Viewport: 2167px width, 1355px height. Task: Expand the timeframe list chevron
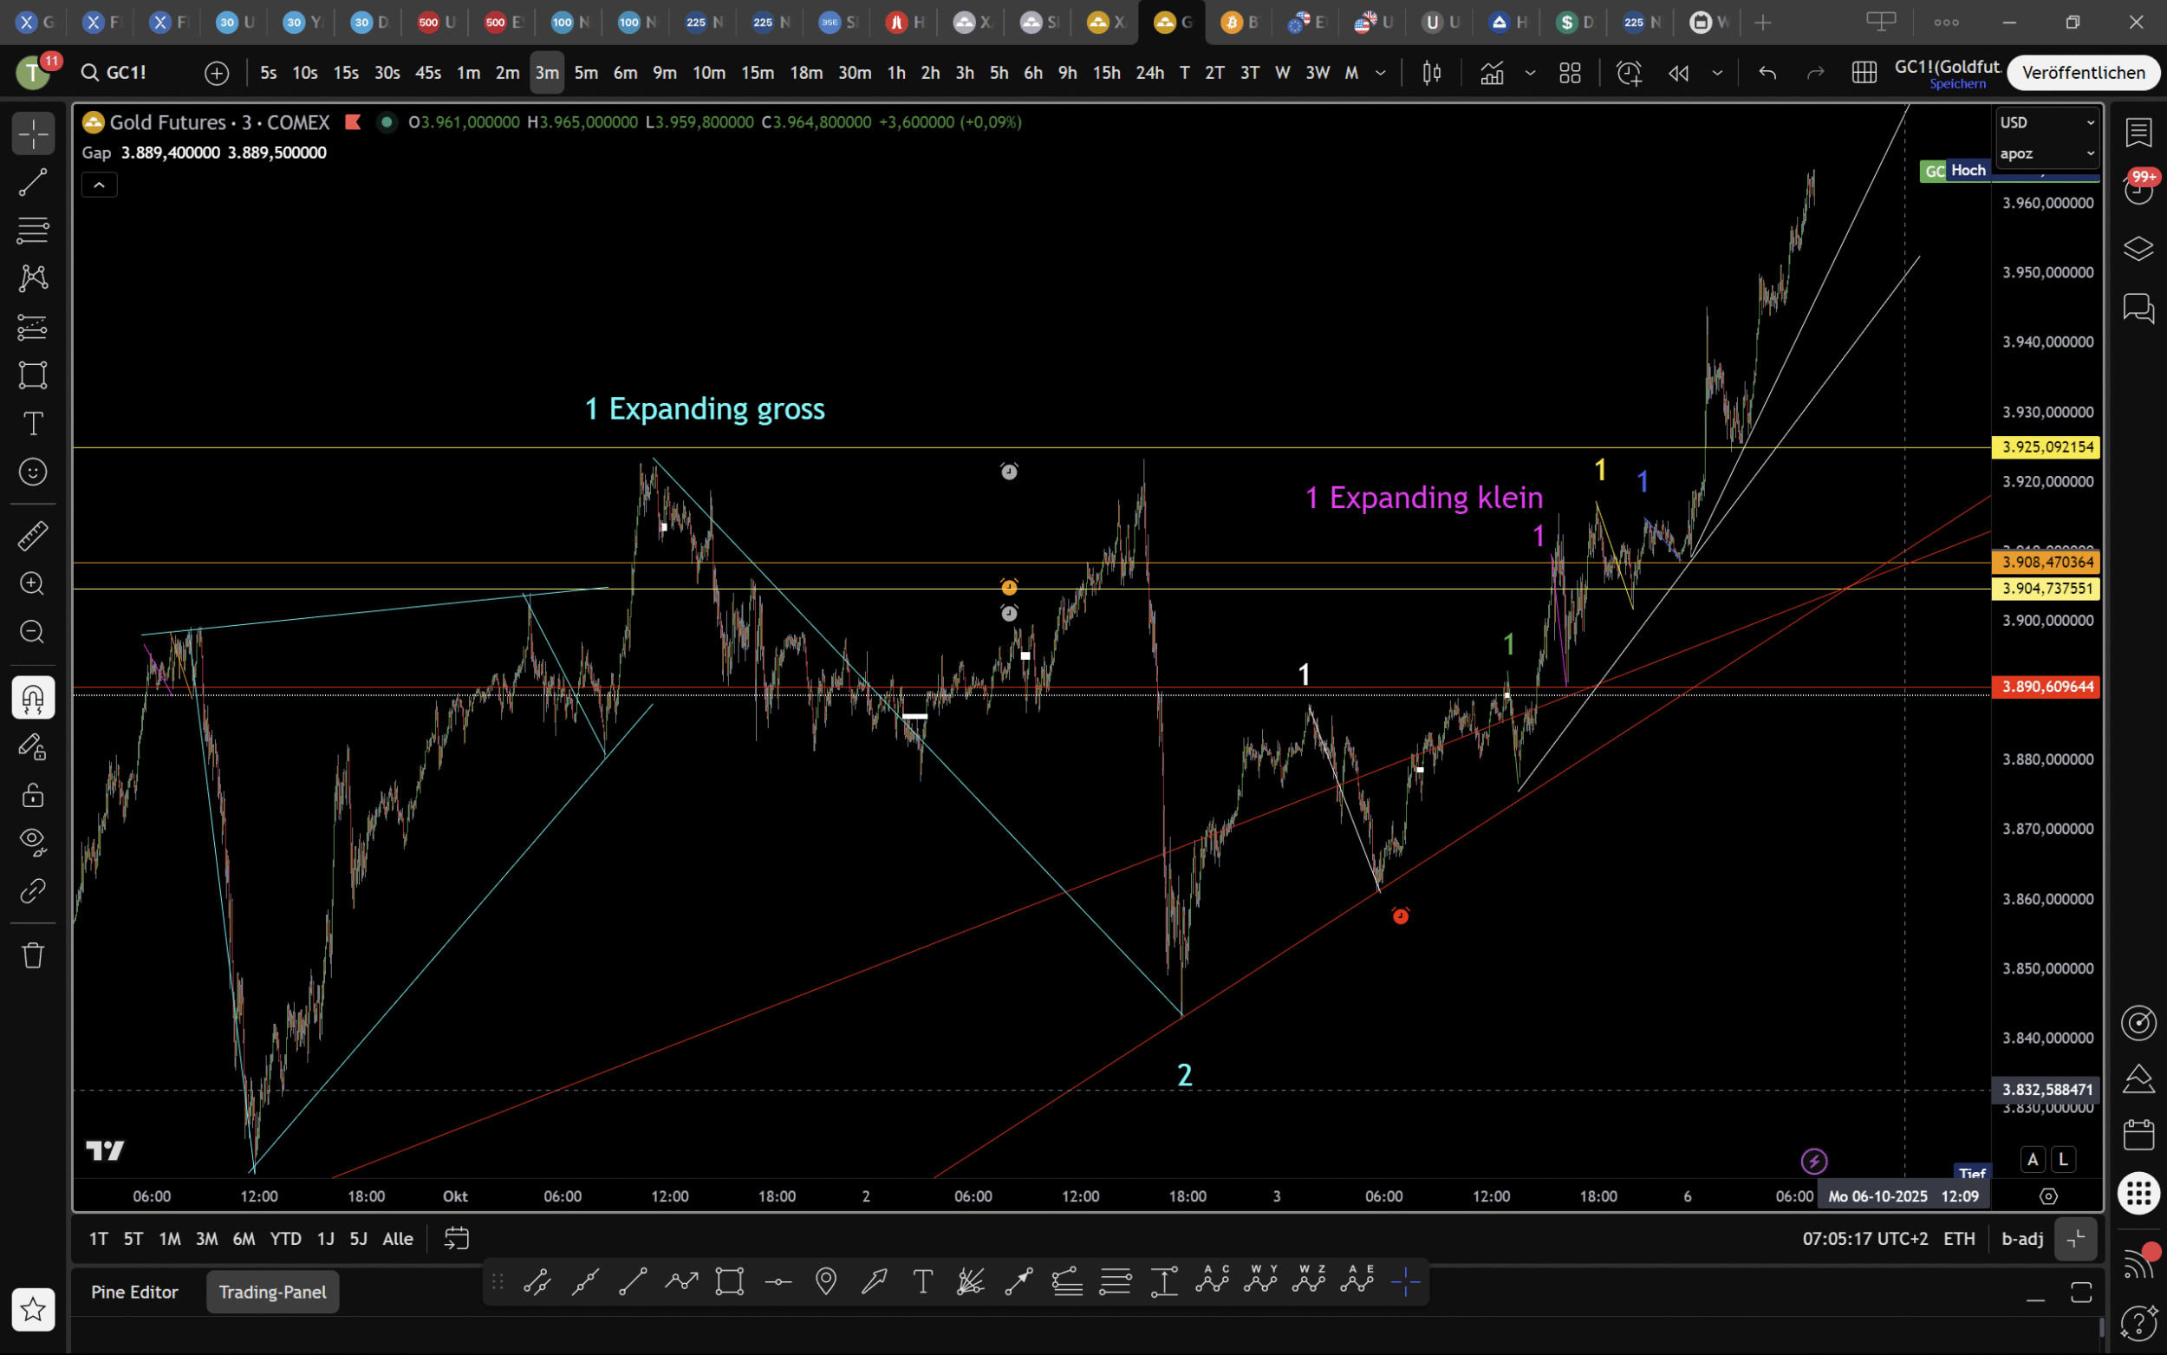(1381, 73)
